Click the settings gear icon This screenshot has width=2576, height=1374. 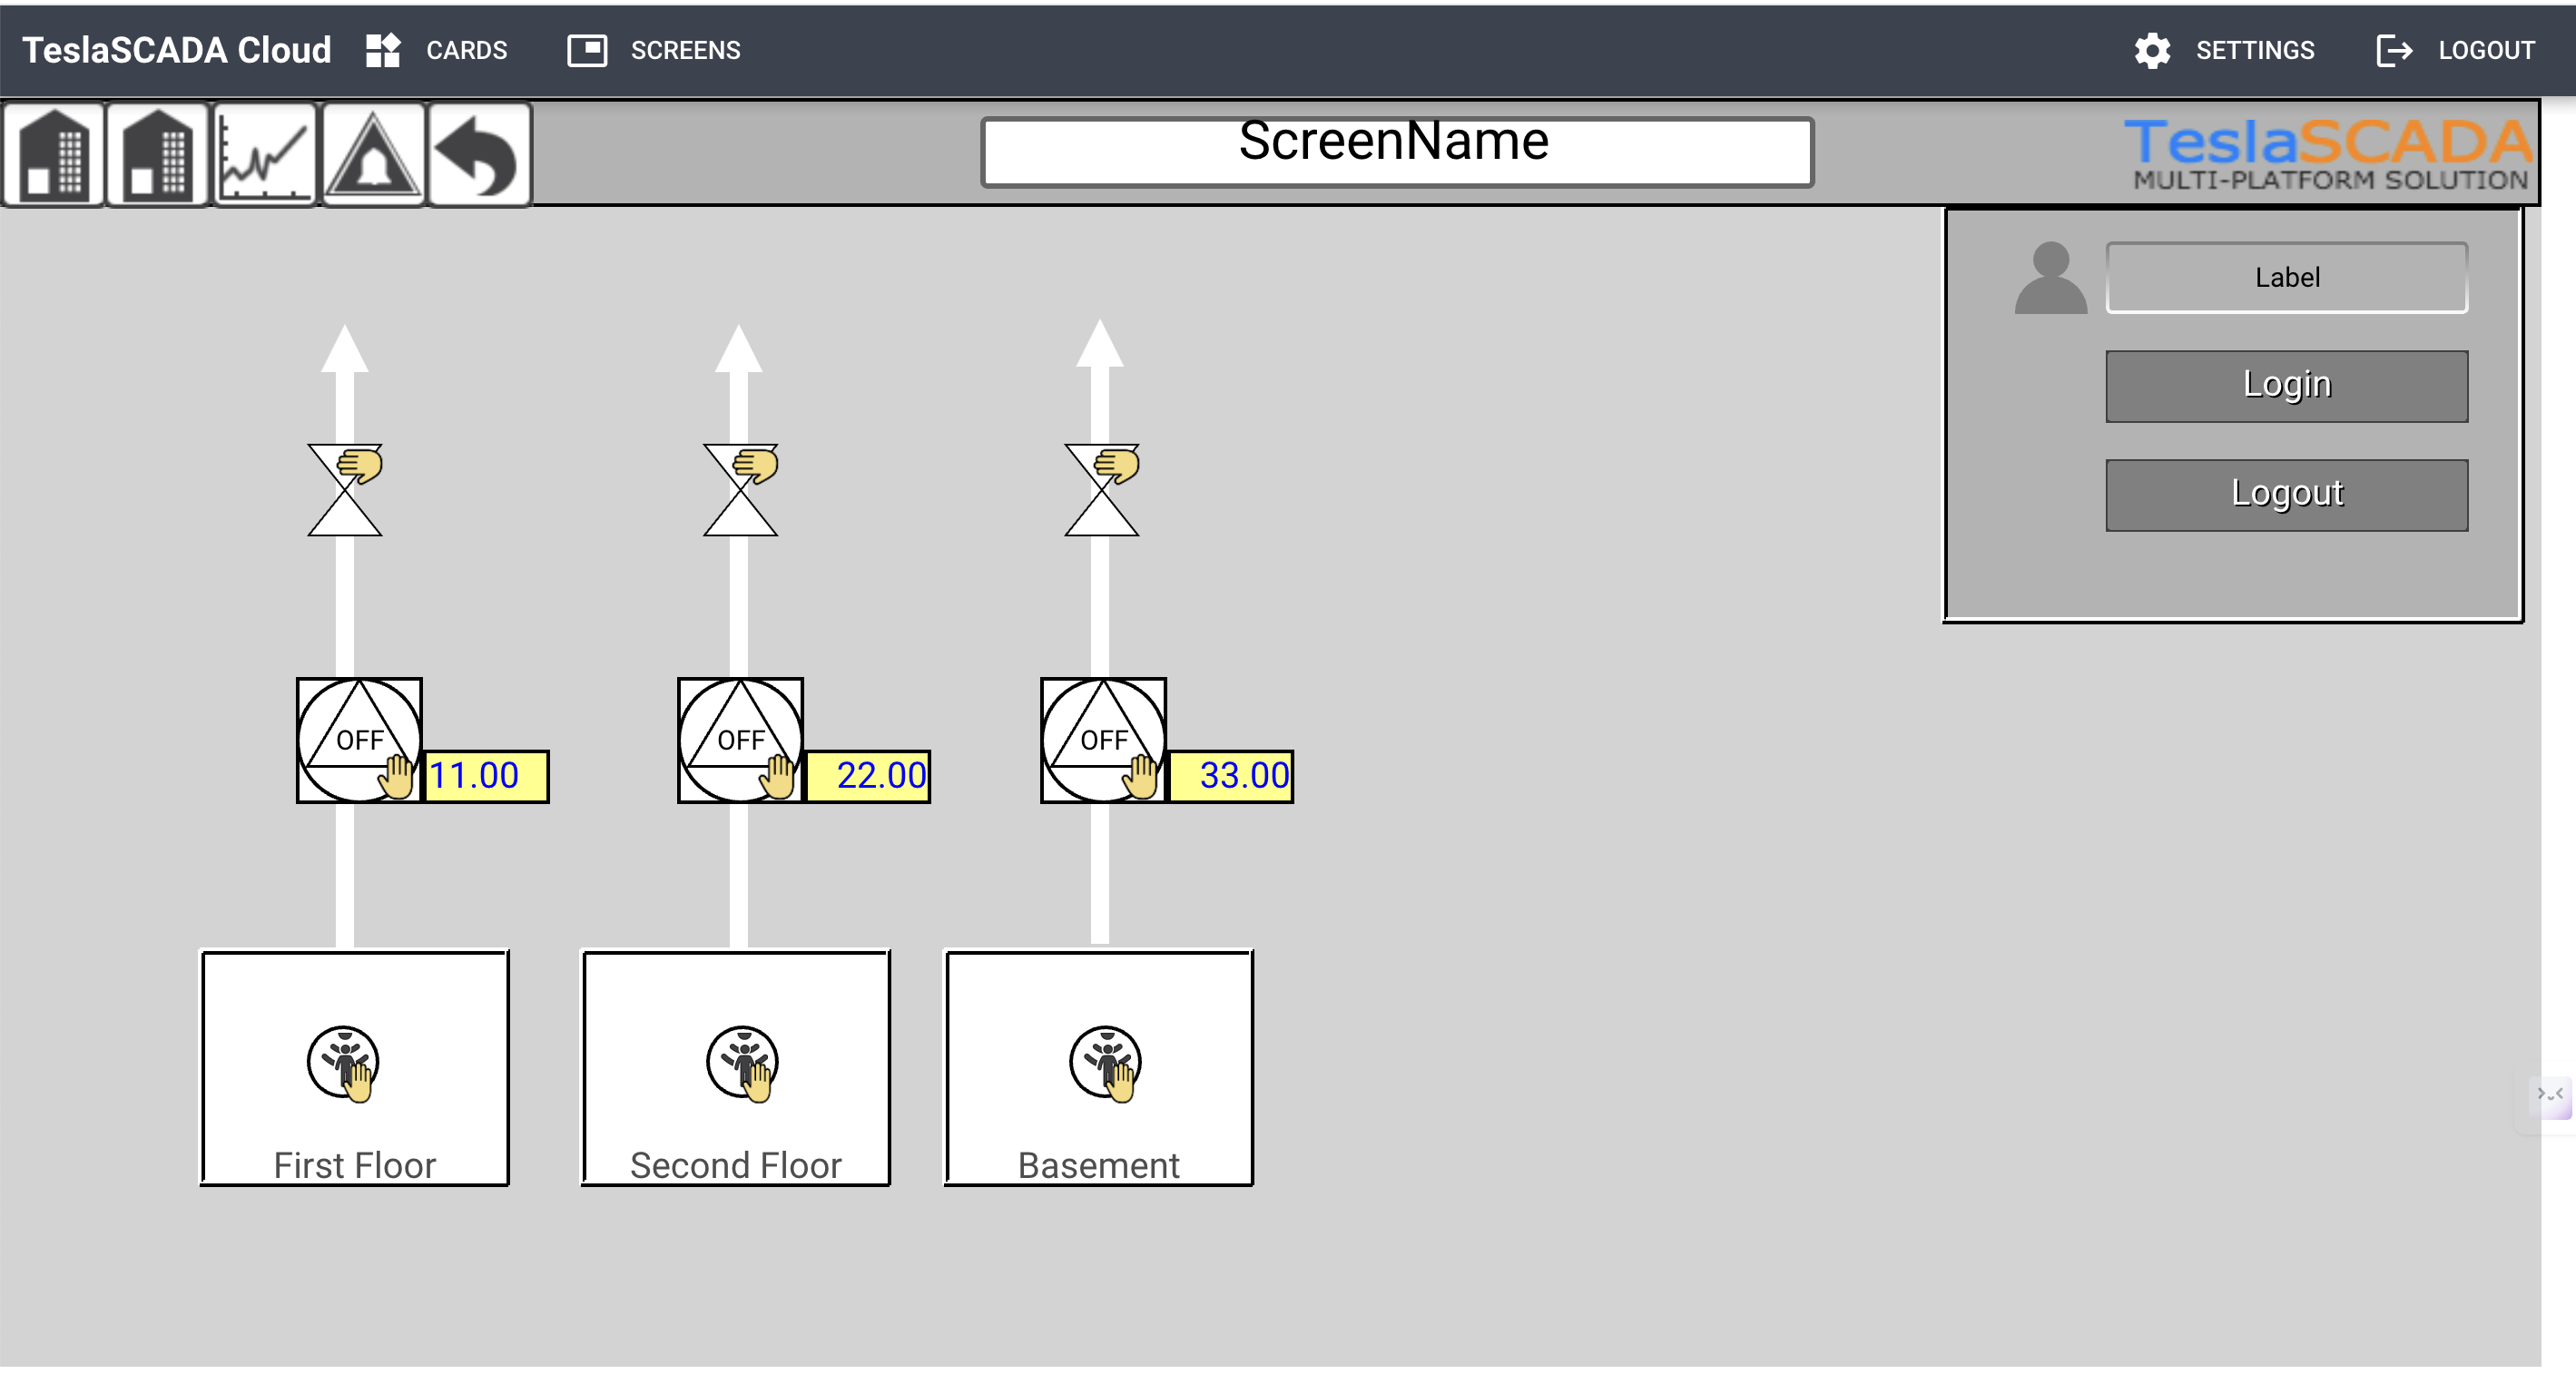point(2151,50)
